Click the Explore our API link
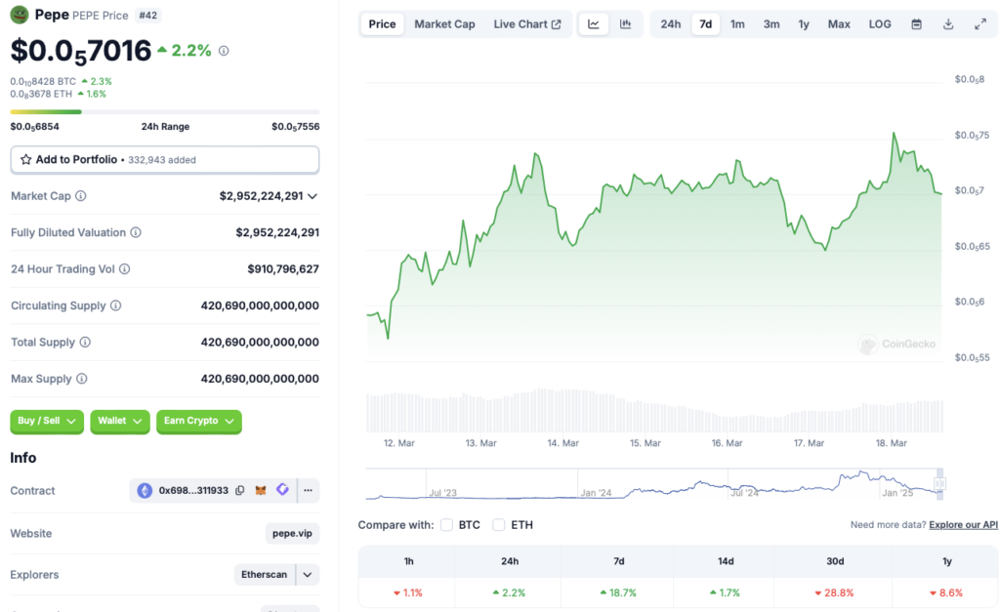This screenshot has width=1000, height=612. (x=963, y=525)
